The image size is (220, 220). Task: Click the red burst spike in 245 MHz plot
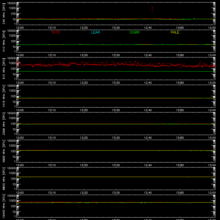(152, 12)
